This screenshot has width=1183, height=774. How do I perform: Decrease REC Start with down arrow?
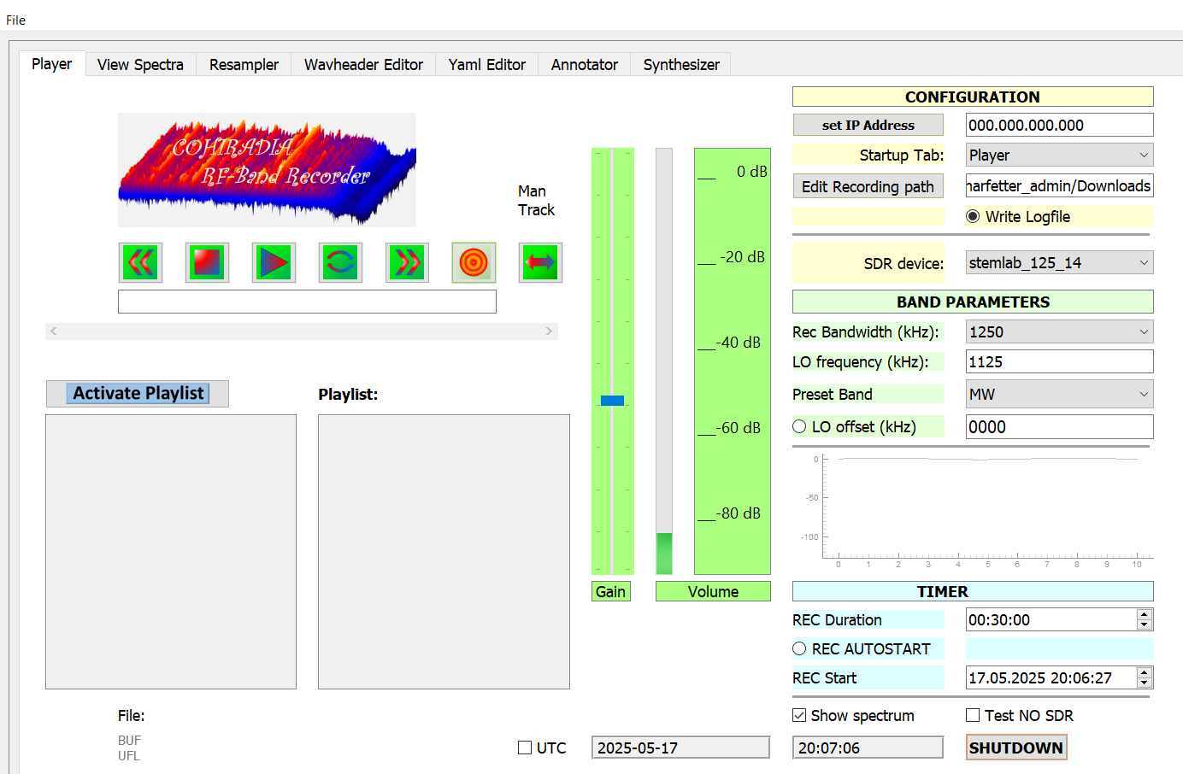pyautogui.click(x=1145, y=683)
